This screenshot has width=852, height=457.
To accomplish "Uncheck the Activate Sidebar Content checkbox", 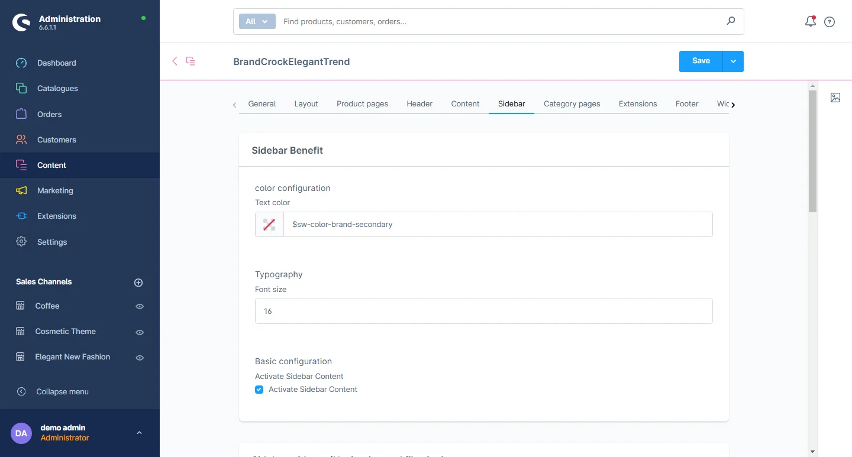I will pos(259,390).
